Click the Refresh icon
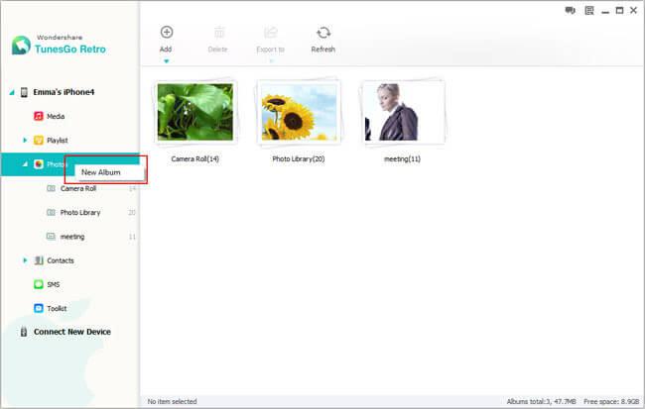 tap(323, 32)
